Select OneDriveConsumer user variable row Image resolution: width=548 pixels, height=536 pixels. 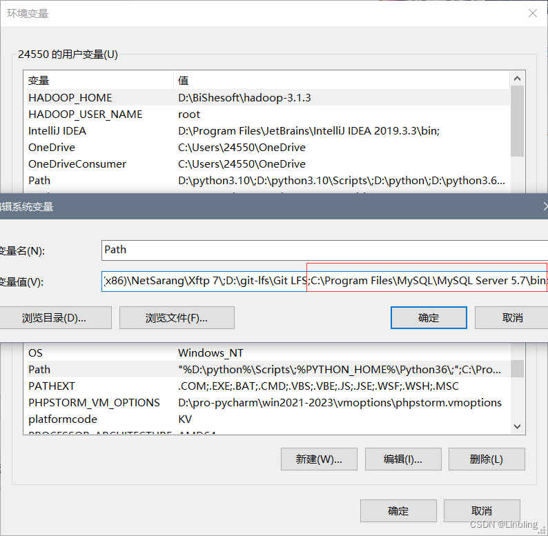click(268, 164)
